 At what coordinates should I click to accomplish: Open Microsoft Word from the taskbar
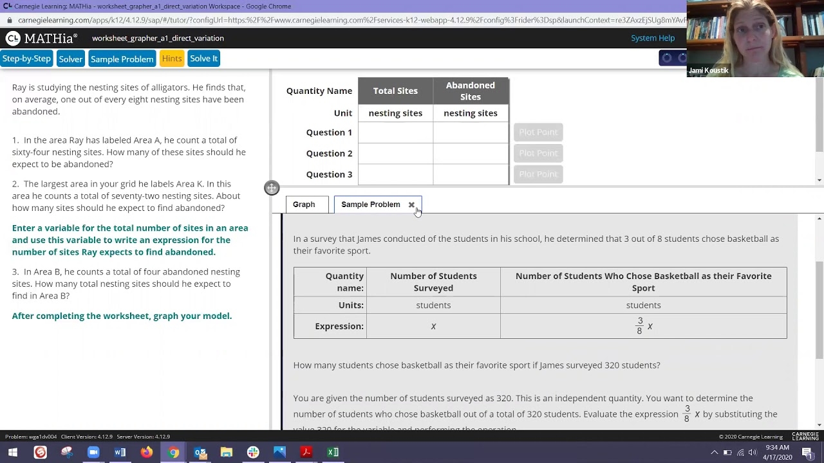(120, 452)
